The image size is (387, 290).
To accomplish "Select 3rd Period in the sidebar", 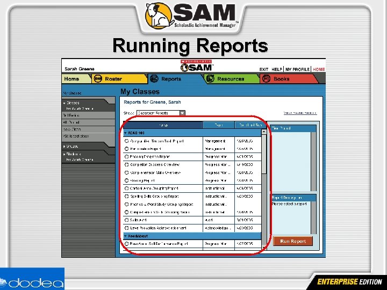I will pos(88,115).
